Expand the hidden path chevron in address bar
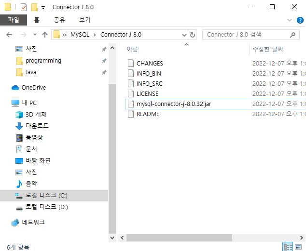Screen dimensions: 306x251 click(65, 35)
